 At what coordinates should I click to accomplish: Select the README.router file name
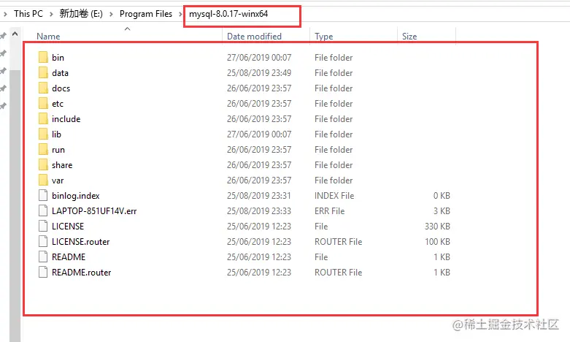click(82, 272)
